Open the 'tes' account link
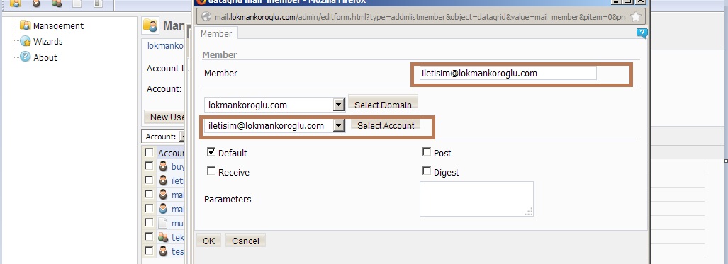 click(x=179, y=251)
